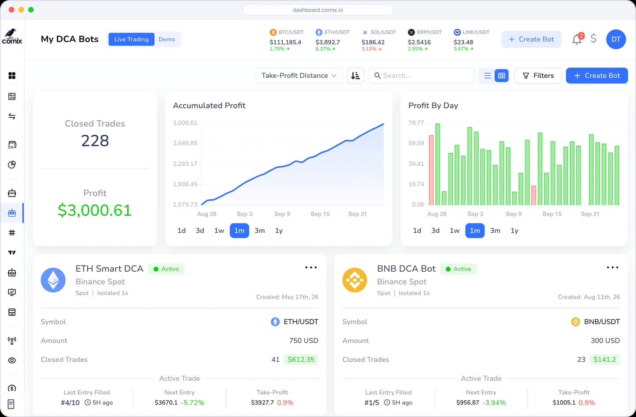Open the trading bot sidebar icon
The height and width of the screenshot is (417, 636).
[x=12, y=193]
